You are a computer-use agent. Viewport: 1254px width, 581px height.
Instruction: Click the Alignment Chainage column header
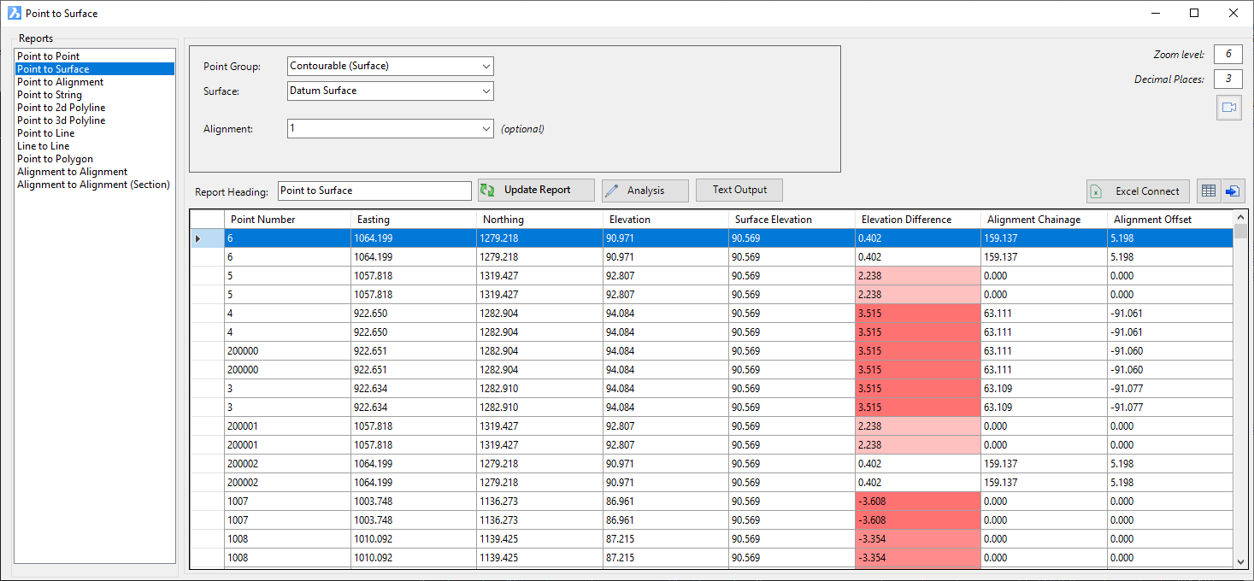click(1044, 220)
